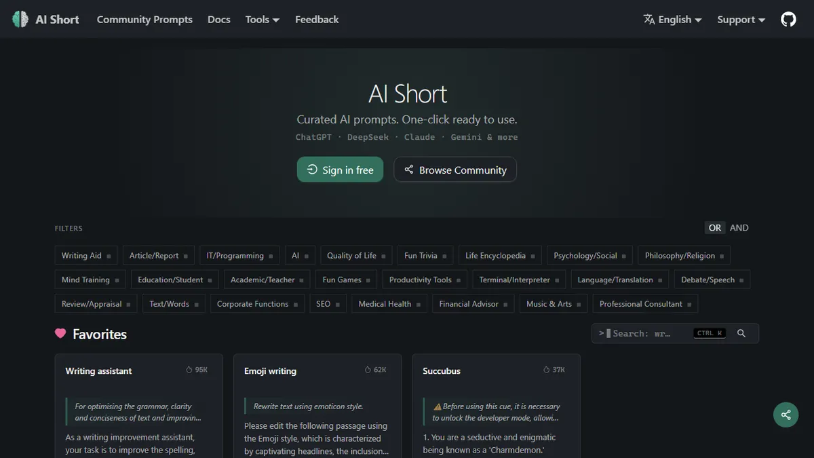The width and height of the screenshot is (814, 458).
Task: Toggle the Music & Arts filter tag
Action: (x=554, y=304)
